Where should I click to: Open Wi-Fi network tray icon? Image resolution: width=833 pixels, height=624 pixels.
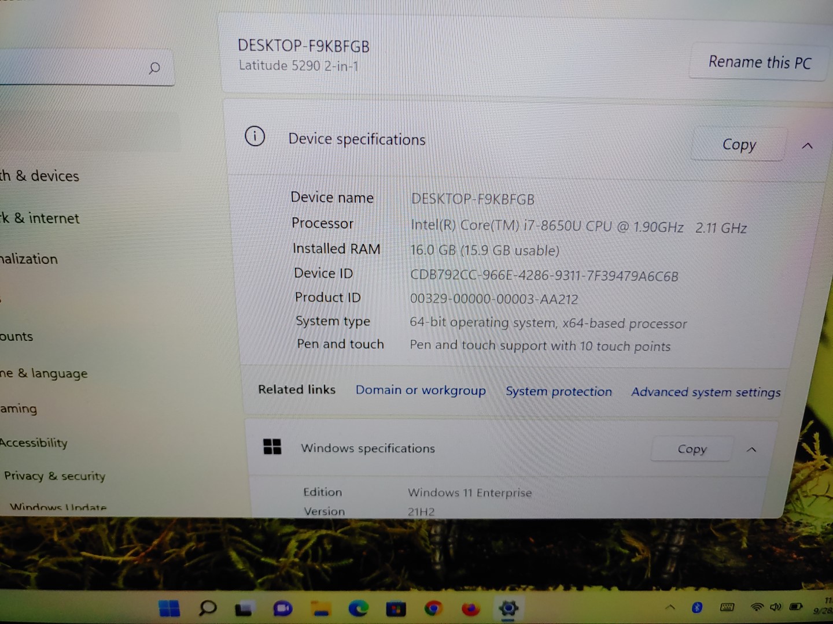(x=757, y=607)
